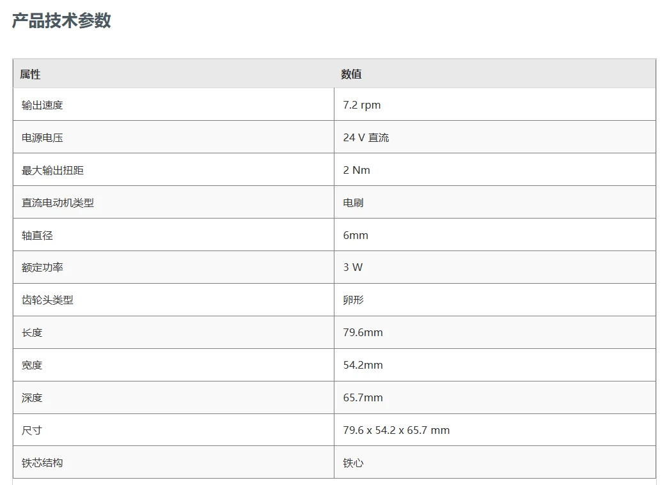
Task: Click the 54.2mm value in 宽度 row
Action: click(363, 365)
